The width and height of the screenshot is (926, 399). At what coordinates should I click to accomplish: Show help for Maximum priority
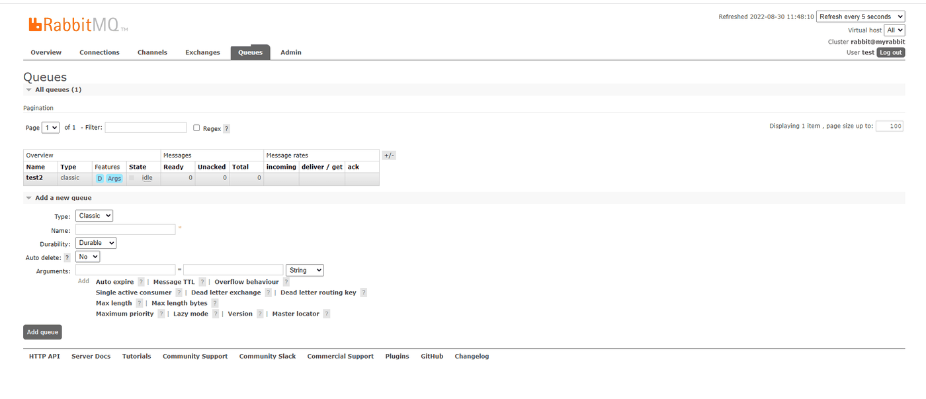pyautogui.click(x=161, y=314)
